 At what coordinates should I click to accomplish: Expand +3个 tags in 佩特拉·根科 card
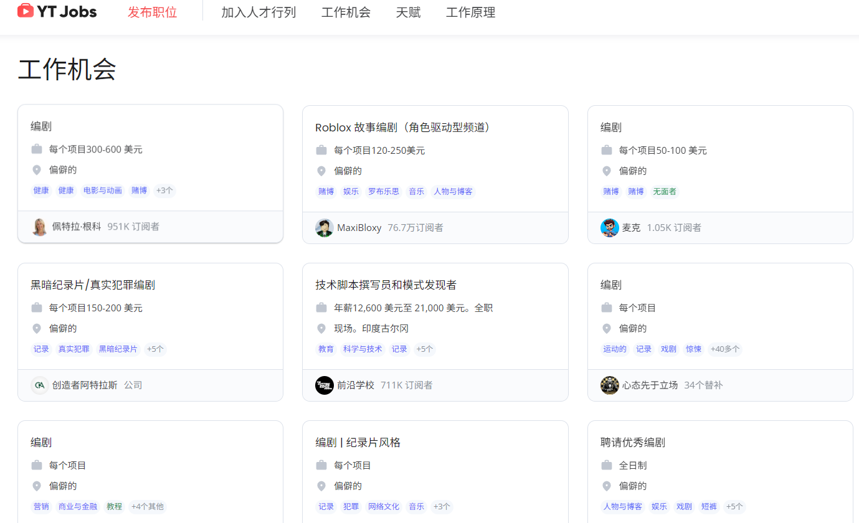click(x=165, y=191)
